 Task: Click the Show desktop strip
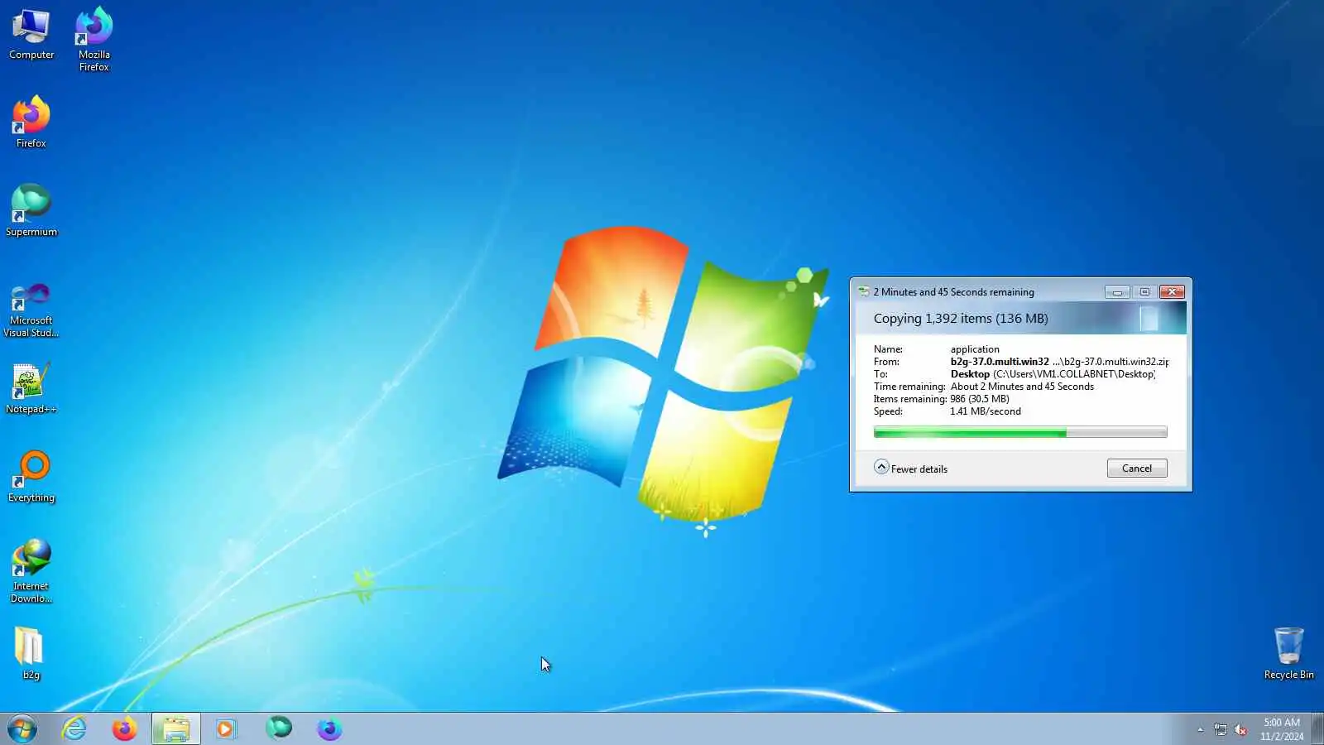coord(1317,729)
